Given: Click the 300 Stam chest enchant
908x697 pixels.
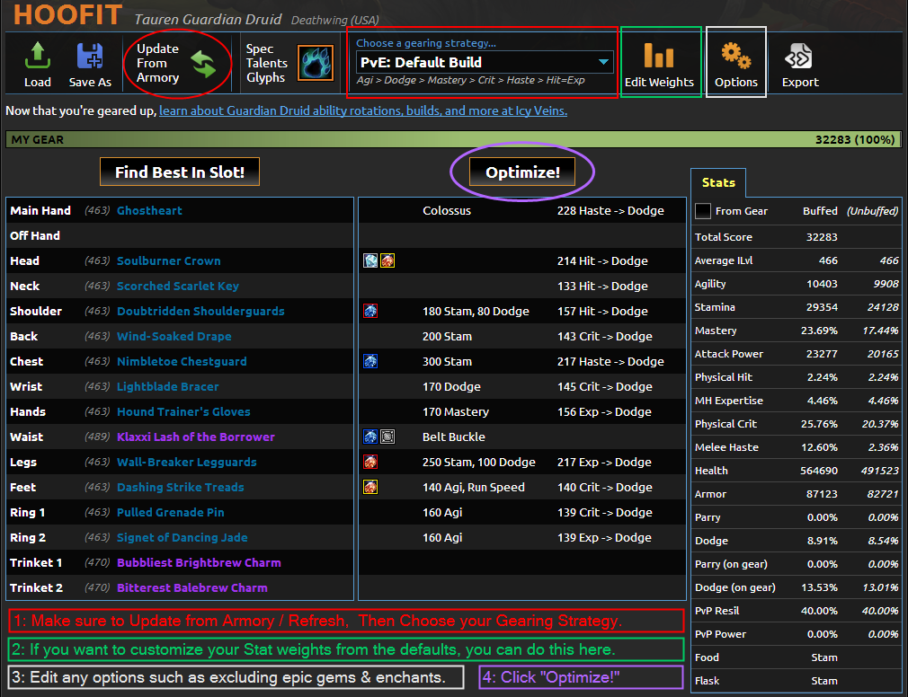Looking at the screenshot, I should coord(447,361).
